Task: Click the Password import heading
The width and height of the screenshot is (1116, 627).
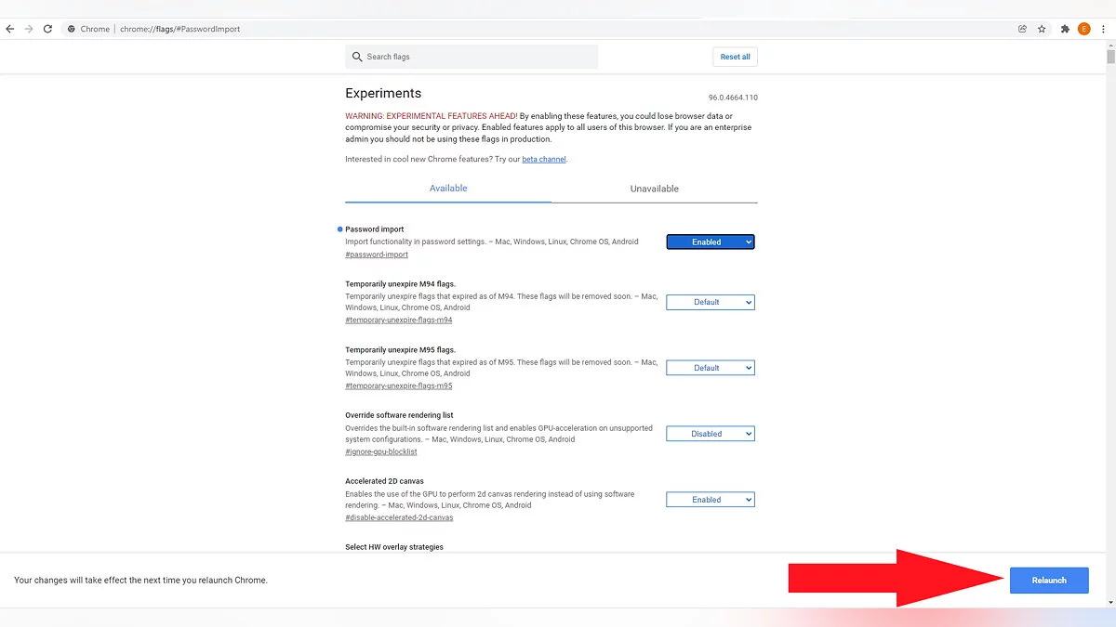Action: [375, 229]
